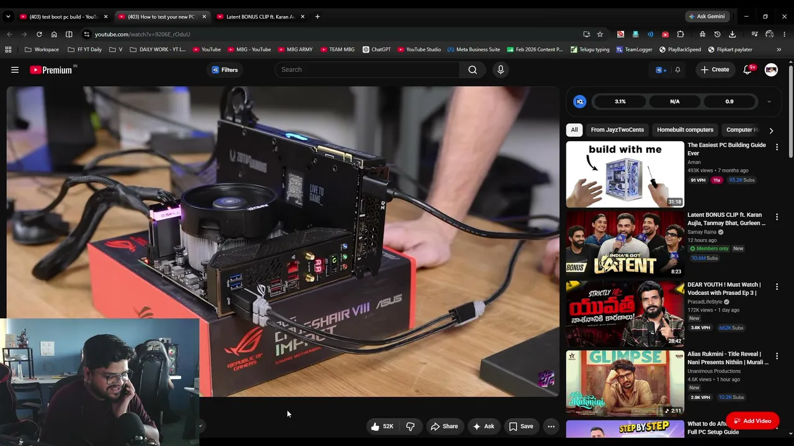The width and height of the screenshot is (794, 446).
Task: Open options for Alias Rukmini video
Action: point(777,357)
